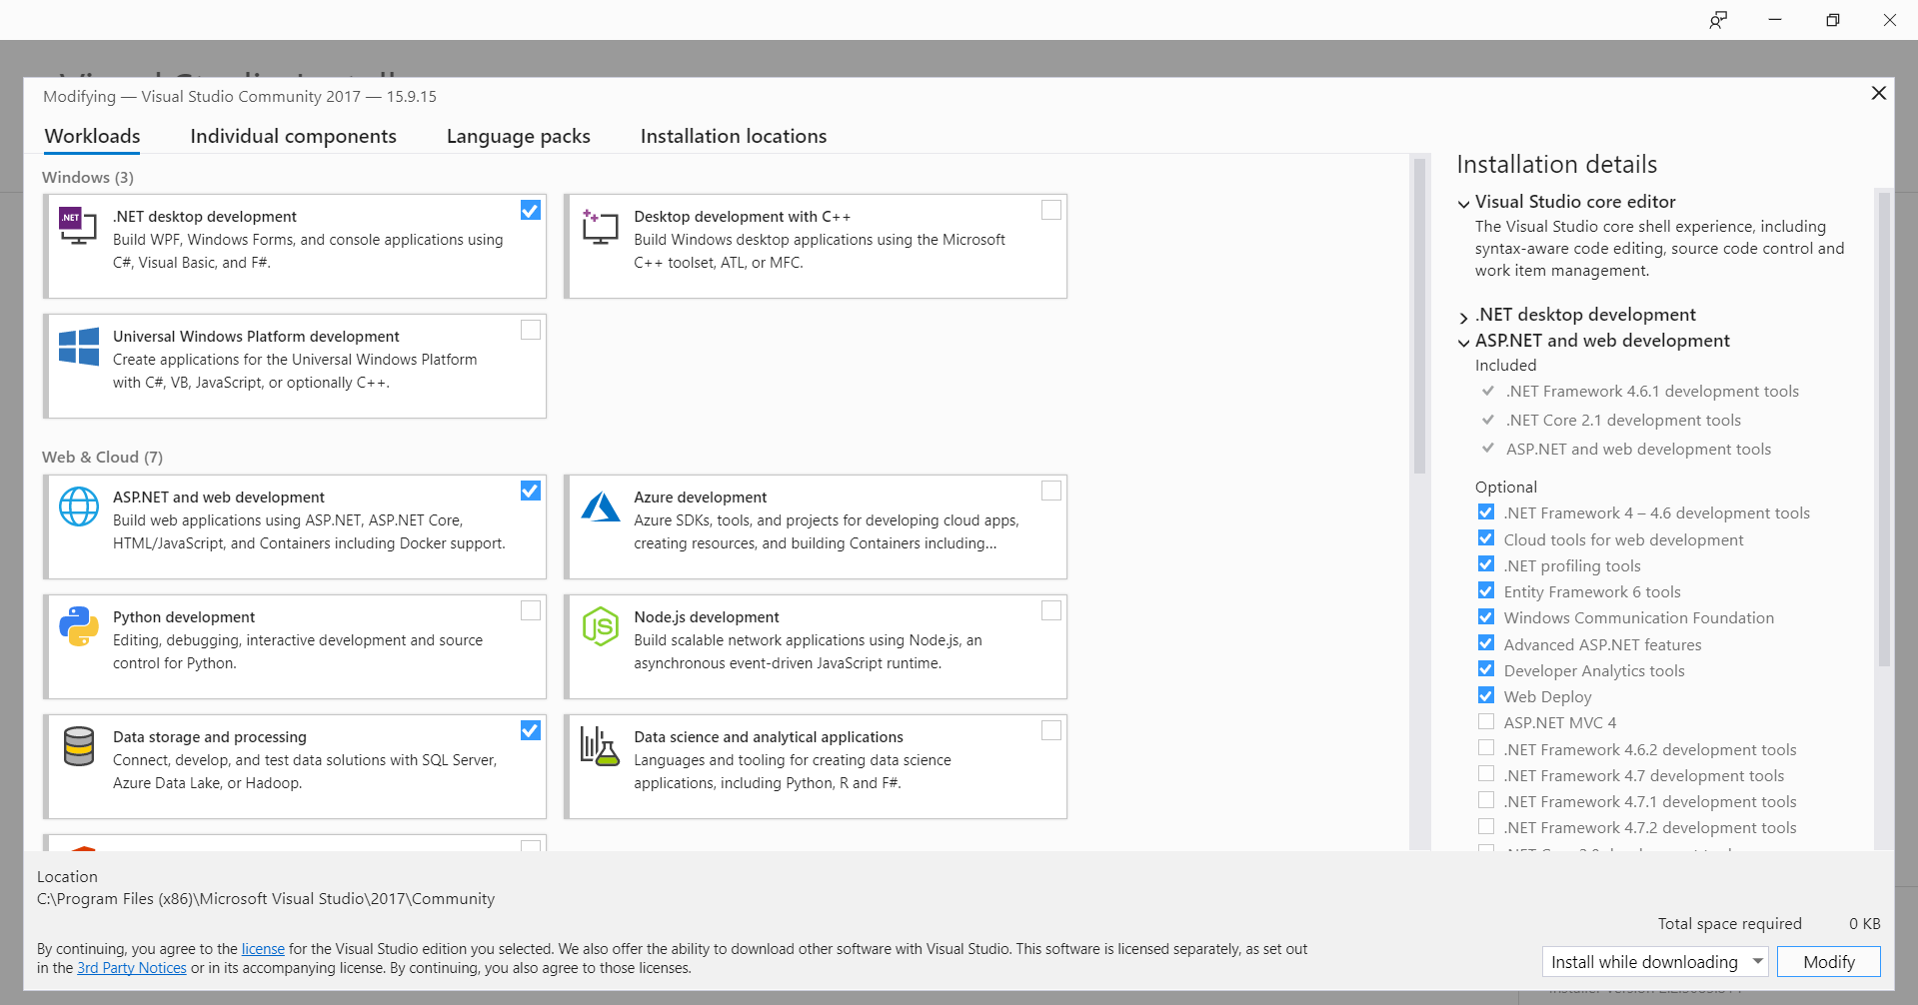The image size is (1918, 1005).
Task: Collapse the Visual Studio core editor section
Action: click(1464, 204)
